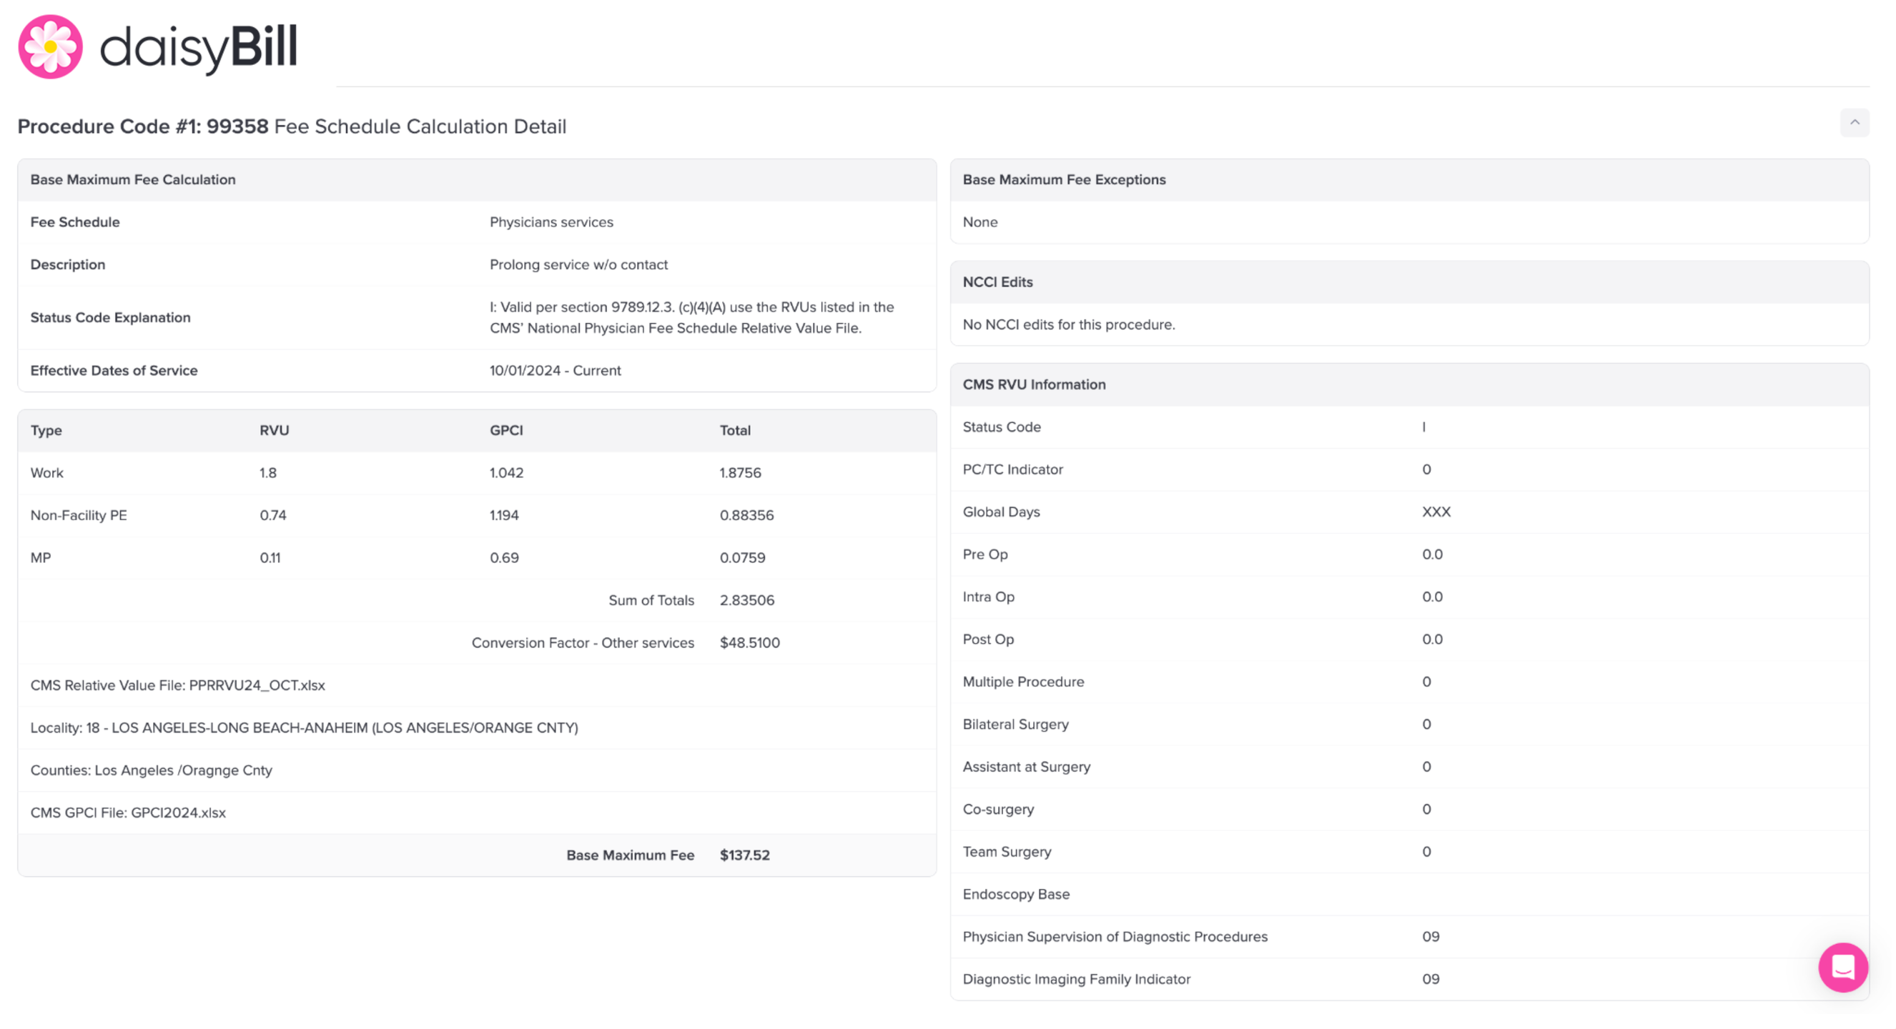1896x1029 pixels.
Task: Click the Conversion Factor value $48.5100
Action: point(749,642)
